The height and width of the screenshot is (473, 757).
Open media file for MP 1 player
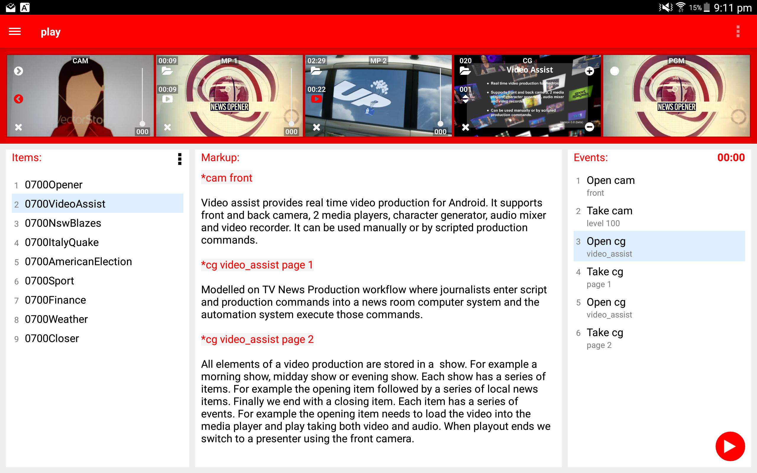pos(167,71)
